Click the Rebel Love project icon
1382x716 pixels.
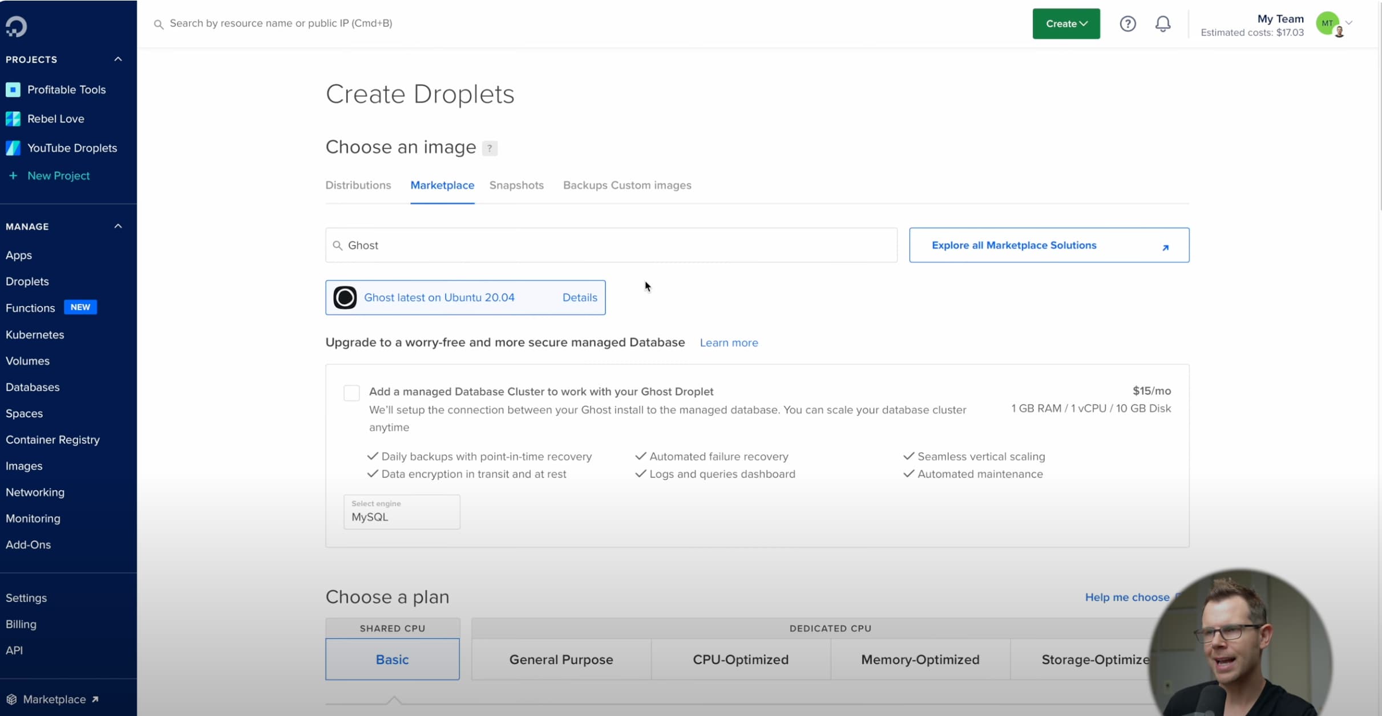(x=13, y=119)
